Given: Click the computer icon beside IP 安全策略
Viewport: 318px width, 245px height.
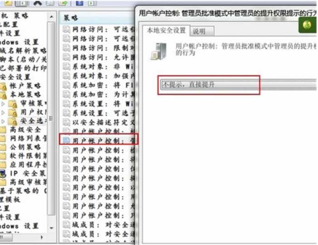Looking at the screenshot, I should pos(3,174).
